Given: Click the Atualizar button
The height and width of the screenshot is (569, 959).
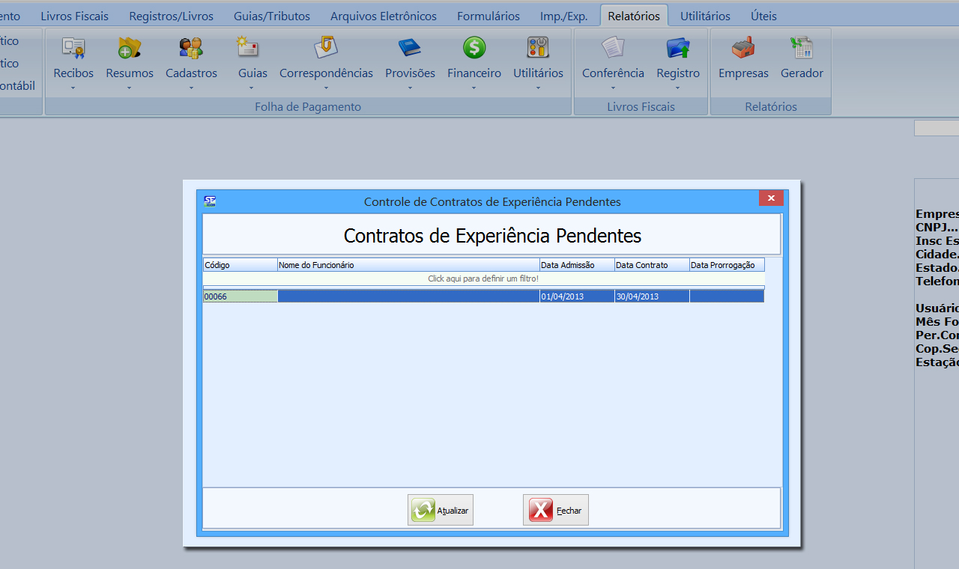Looking at the screenshot, I should point(441,510).
